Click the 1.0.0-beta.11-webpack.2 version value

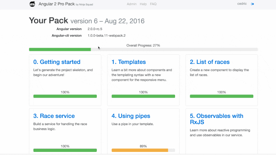click(106, 36)
